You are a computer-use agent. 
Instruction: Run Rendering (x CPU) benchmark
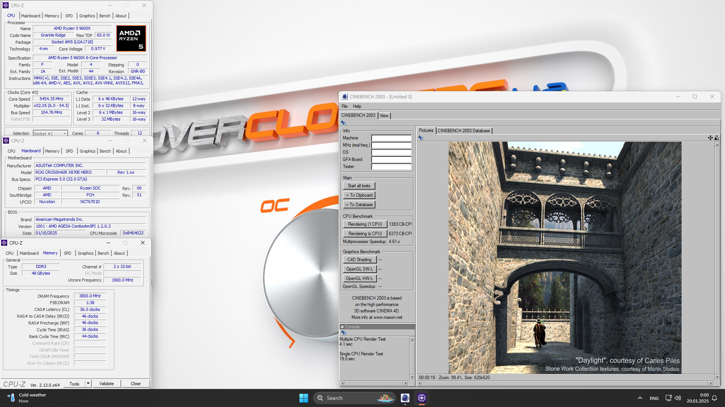coord(365,234)
